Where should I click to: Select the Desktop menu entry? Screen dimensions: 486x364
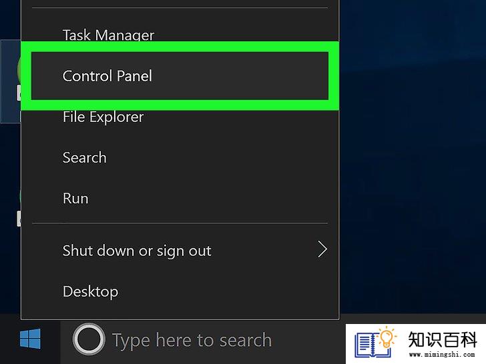click(90, 291)
